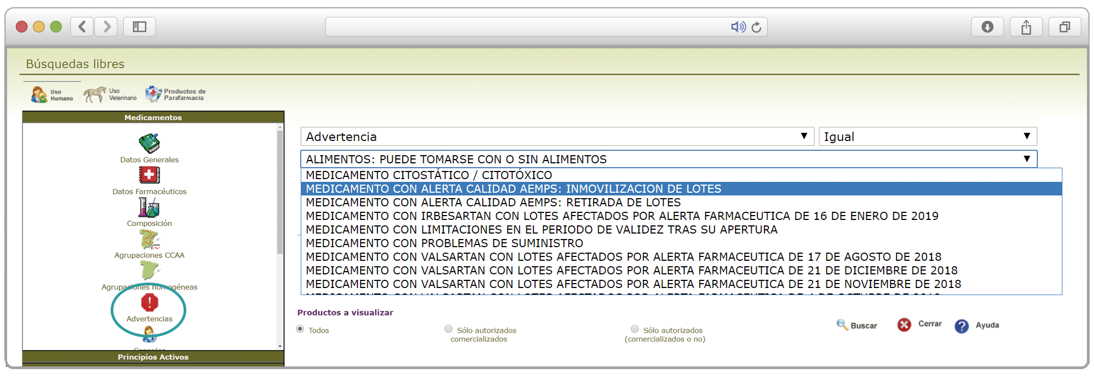Open the Igual operator dropdown
Screen dimensions: 1094x386
(1026, 136)
